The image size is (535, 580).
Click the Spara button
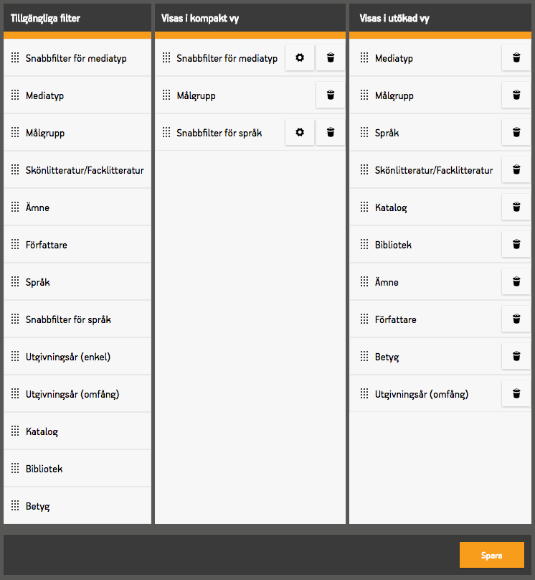coord(491,556)
